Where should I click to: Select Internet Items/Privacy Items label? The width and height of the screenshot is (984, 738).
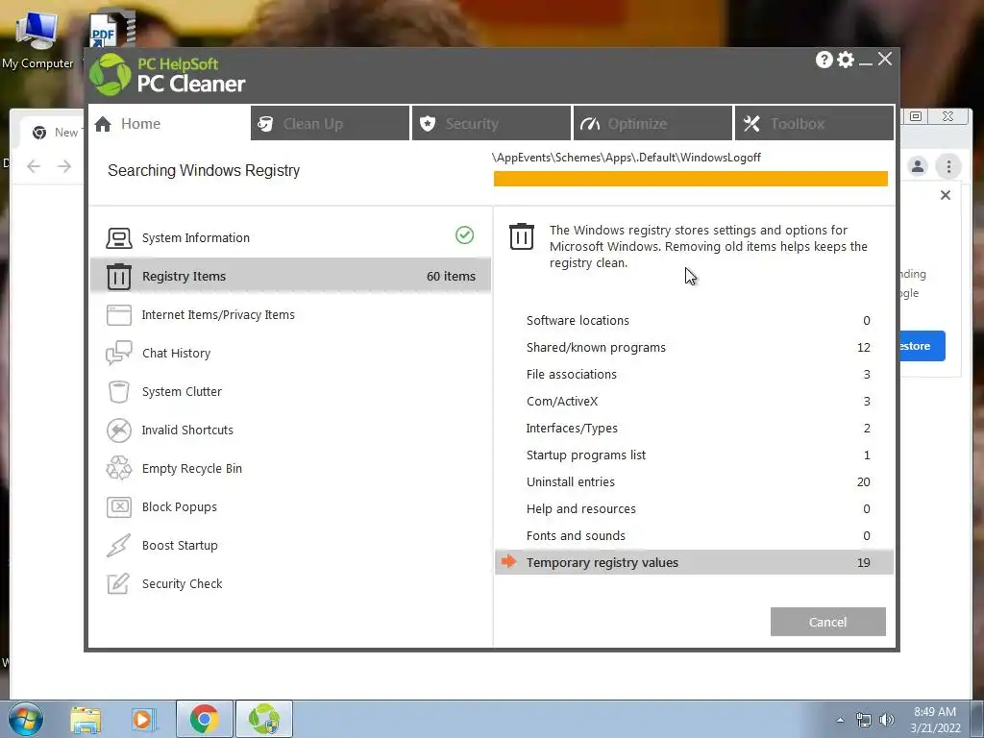[218, 315]
